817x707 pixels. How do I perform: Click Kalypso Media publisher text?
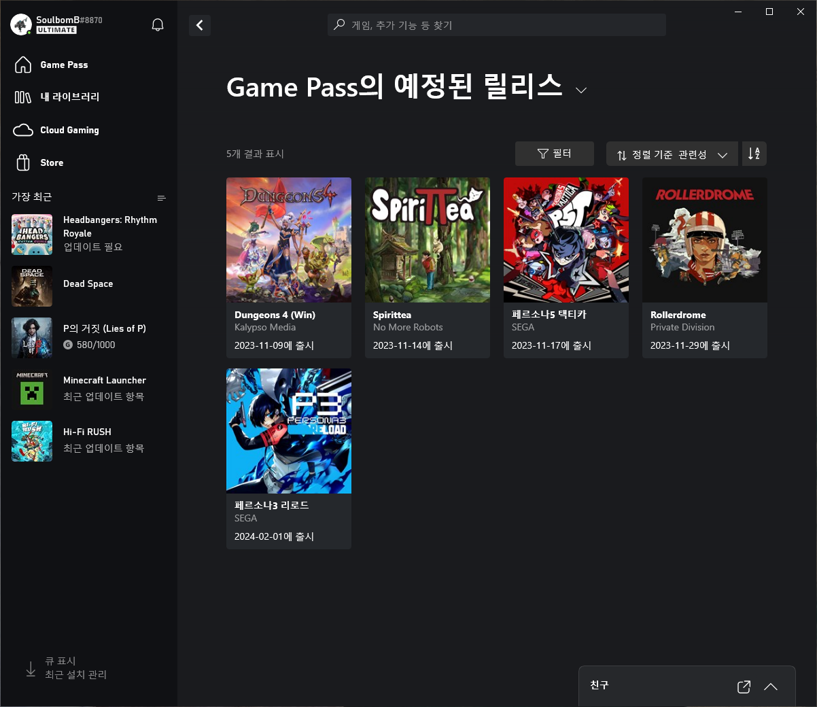[x=265, y=327]
